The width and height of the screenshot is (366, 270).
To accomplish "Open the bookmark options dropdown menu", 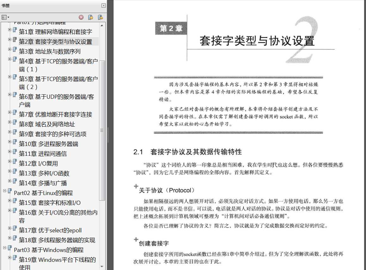I will (5, 17).
